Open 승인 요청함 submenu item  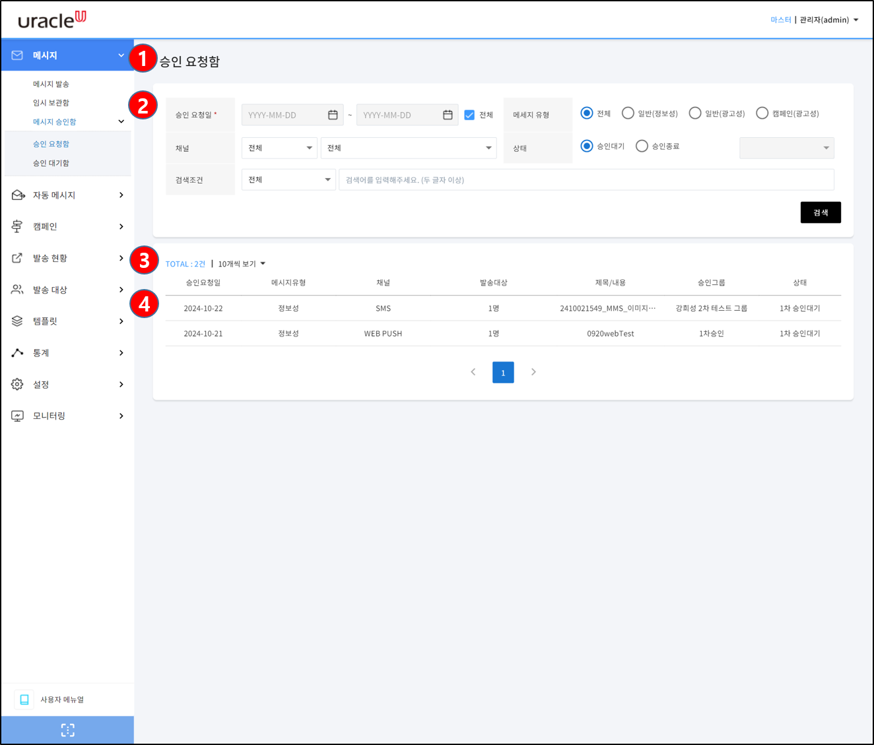tap(51, 144)
